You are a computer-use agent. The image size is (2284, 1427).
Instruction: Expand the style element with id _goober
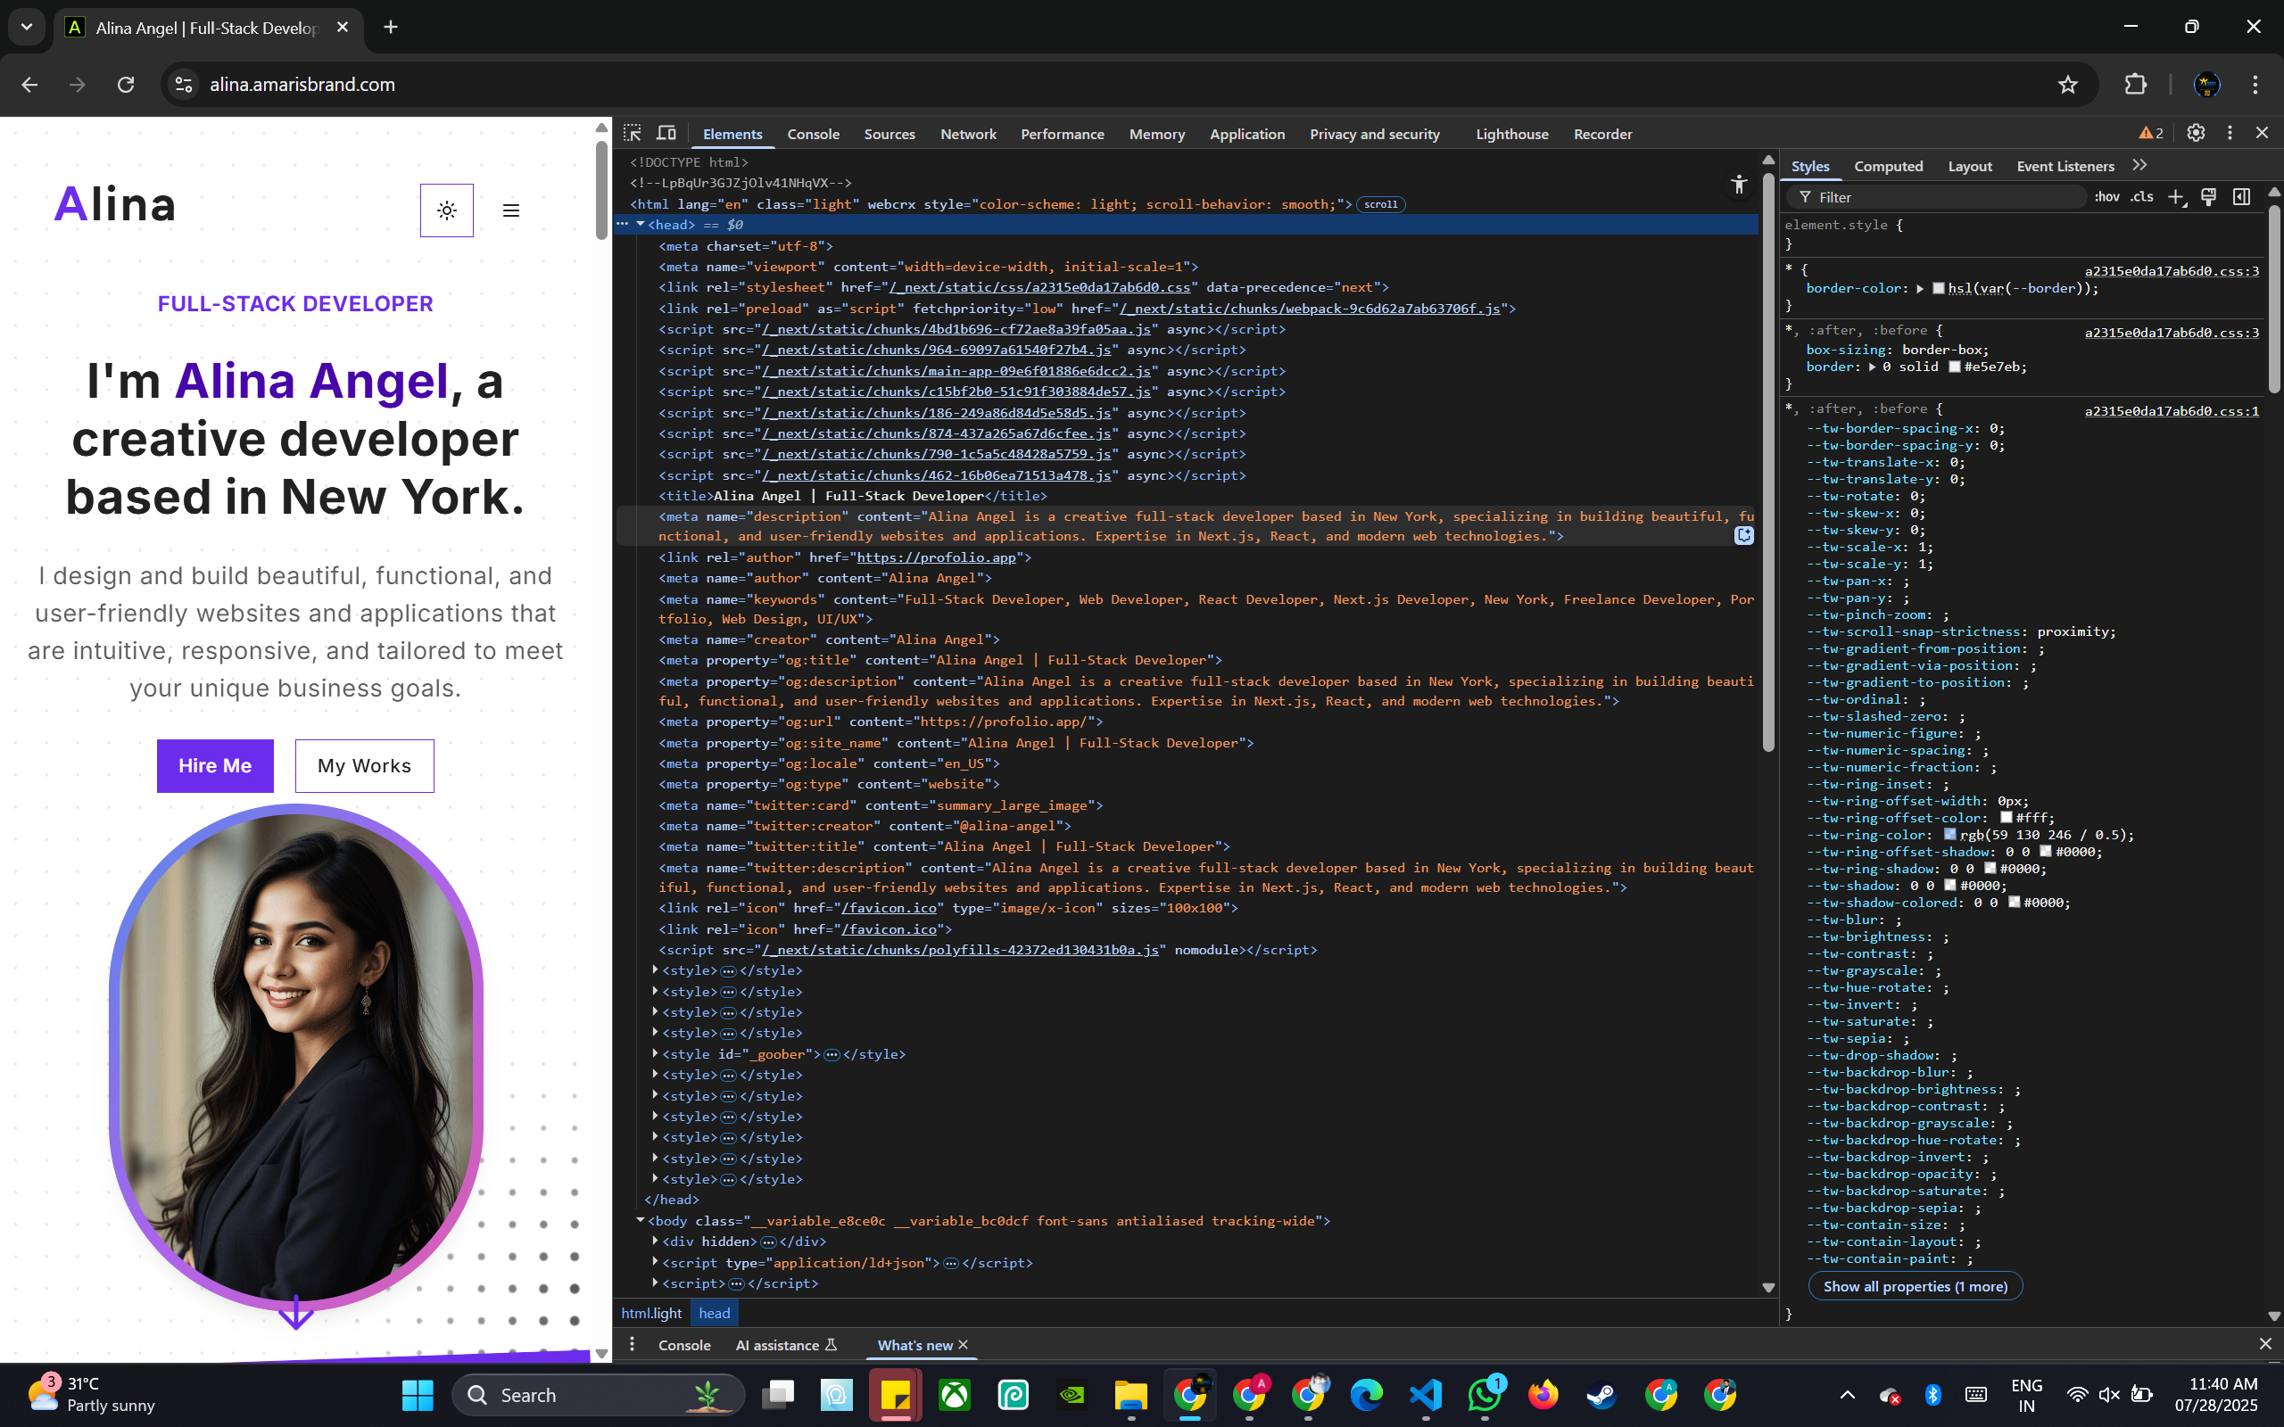tap(655, 1053)
